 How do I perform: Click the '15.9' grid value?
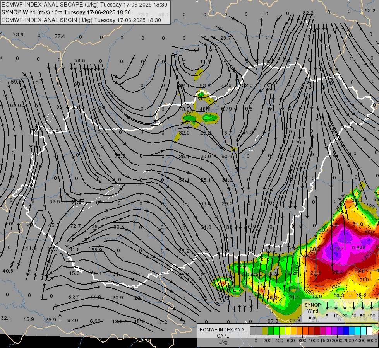[29, 319]
